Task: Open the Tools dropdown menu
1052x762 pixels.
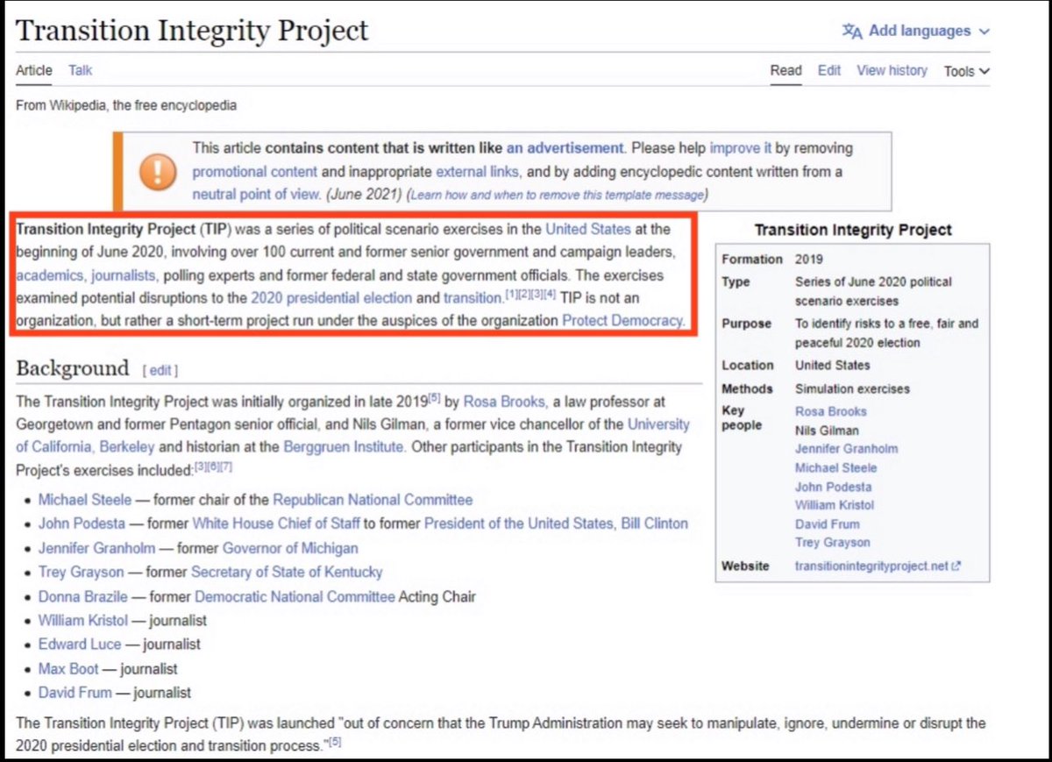Action: [x=966, y=71]
